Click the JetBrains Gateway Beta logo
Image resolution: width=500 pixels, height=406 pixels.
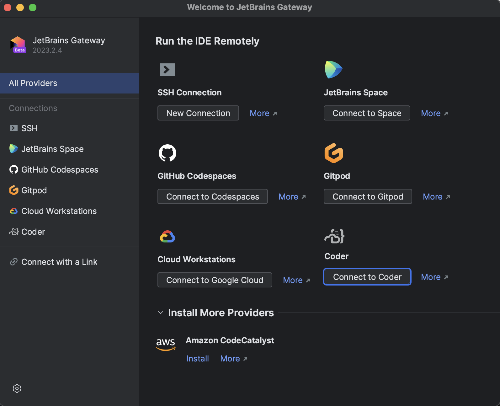(18, 45)
